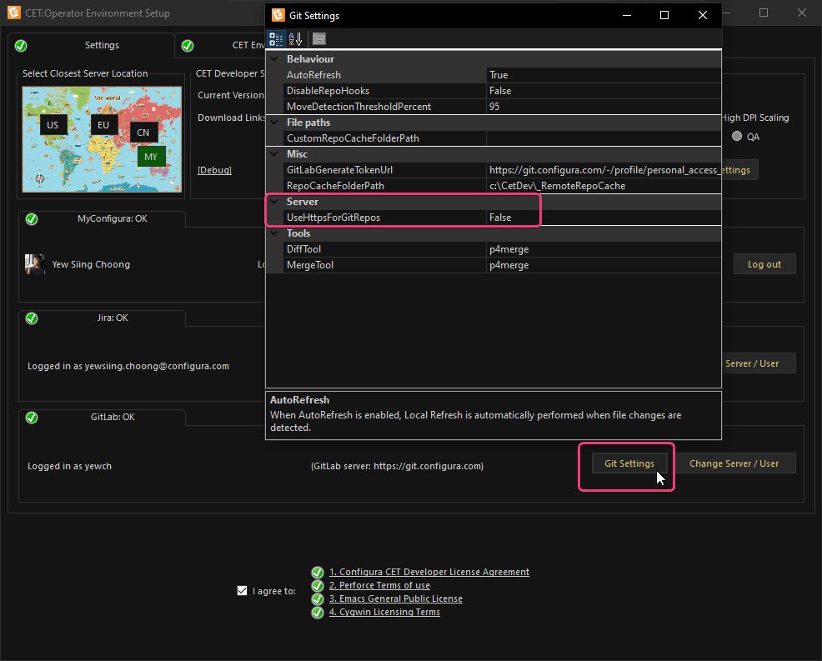Click the MoveDetectionThresholdPercent value 95
Image resolution: width=822 pixels, height=661 pixels.
click(604, 107)
